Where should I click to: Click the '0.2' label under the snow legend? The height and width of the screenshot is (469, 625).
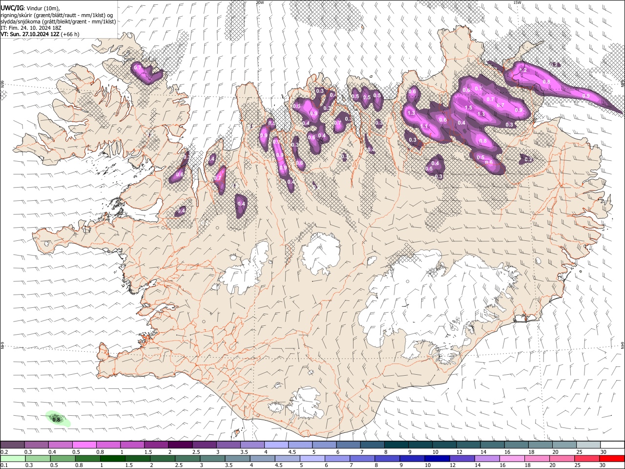coord(4,452)
